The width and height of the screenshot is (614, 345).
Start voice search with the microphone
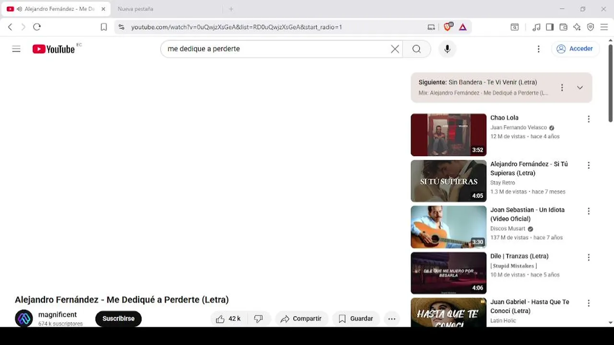[447, 49]
